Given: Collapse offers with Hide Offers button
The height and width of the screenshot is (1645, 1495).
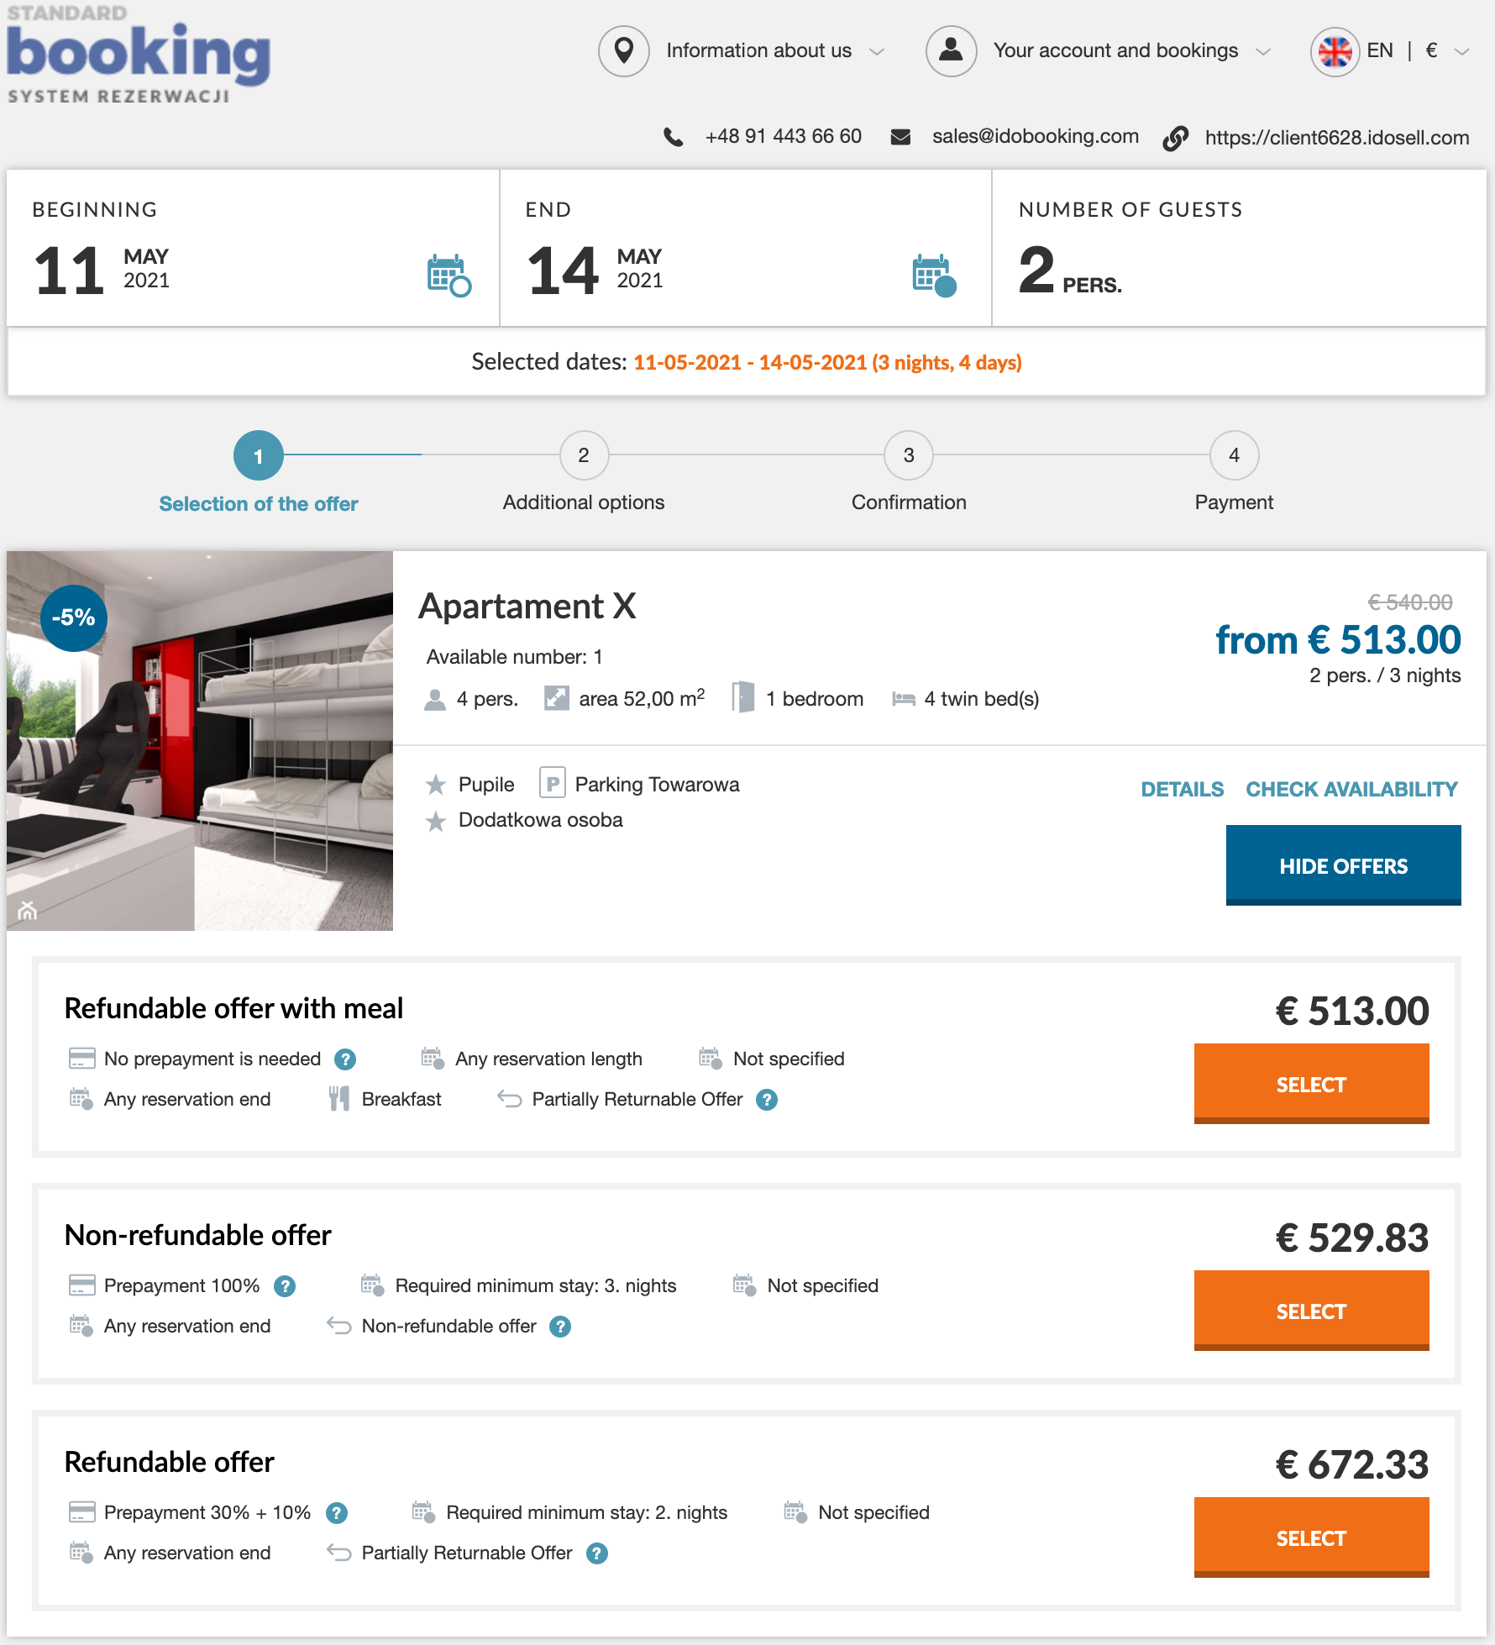Looking at the screenshot, I should click(1343, 865).
